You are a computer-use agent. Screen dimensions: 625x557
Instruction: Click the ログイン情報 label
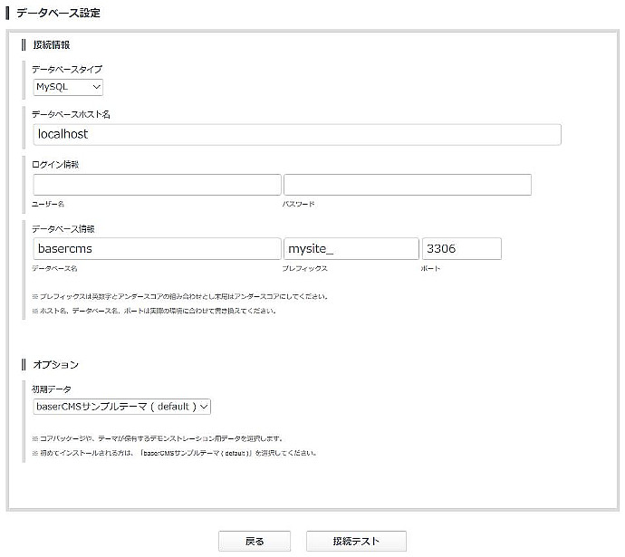click(55, 164)
